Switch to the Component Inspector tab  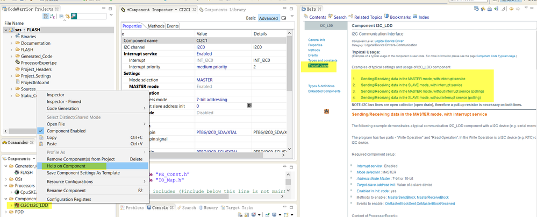pos(159,10)
